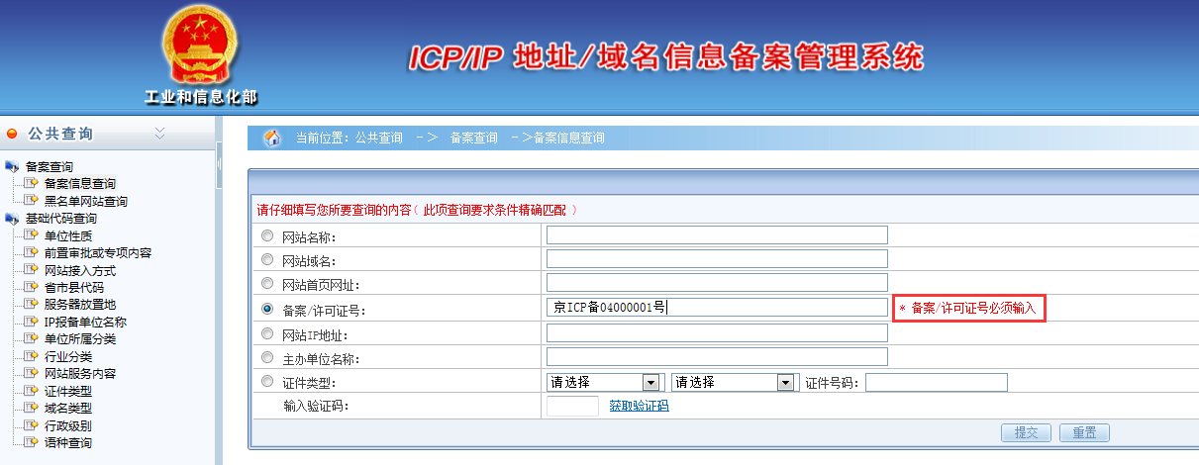Open 省市县代码 in the sidebar
This screenshot has width=1199, height=465.
point(73,287)
